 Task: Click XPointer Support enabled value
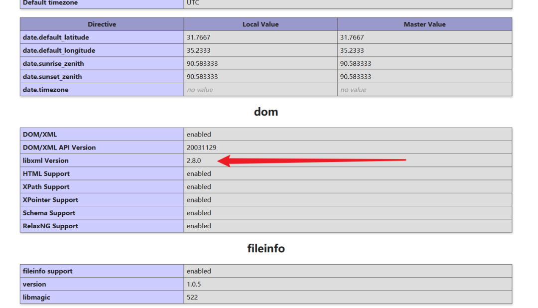(199, 200)
